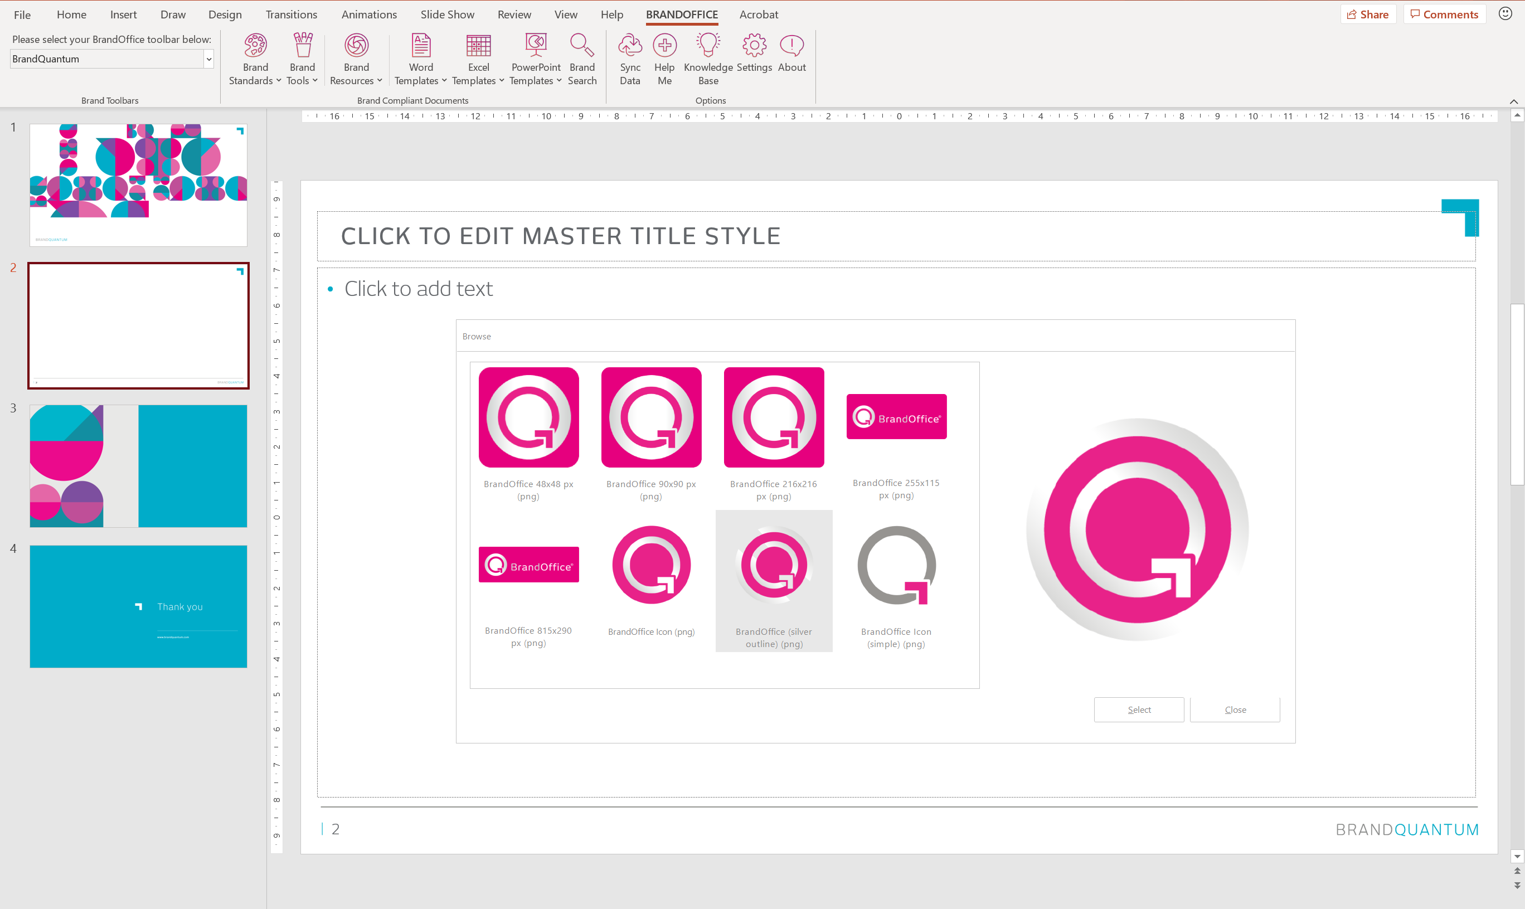Open the About dialog
The height and width of the screenshot is (909, 1525).
792,53
